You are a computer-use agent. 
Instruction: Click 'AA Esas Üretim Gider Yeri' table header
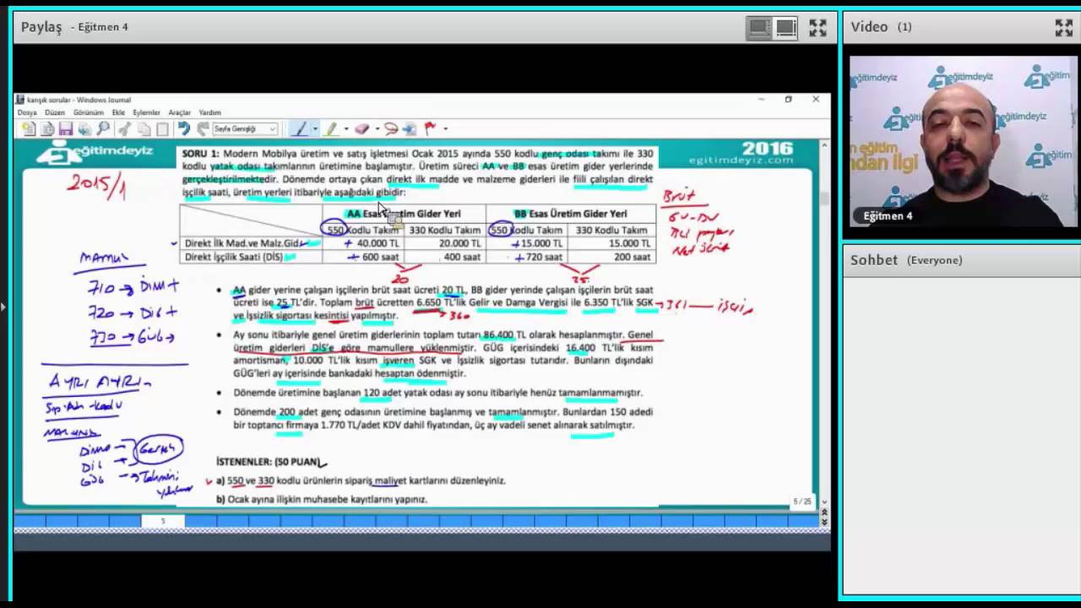(x=404, y=214)
